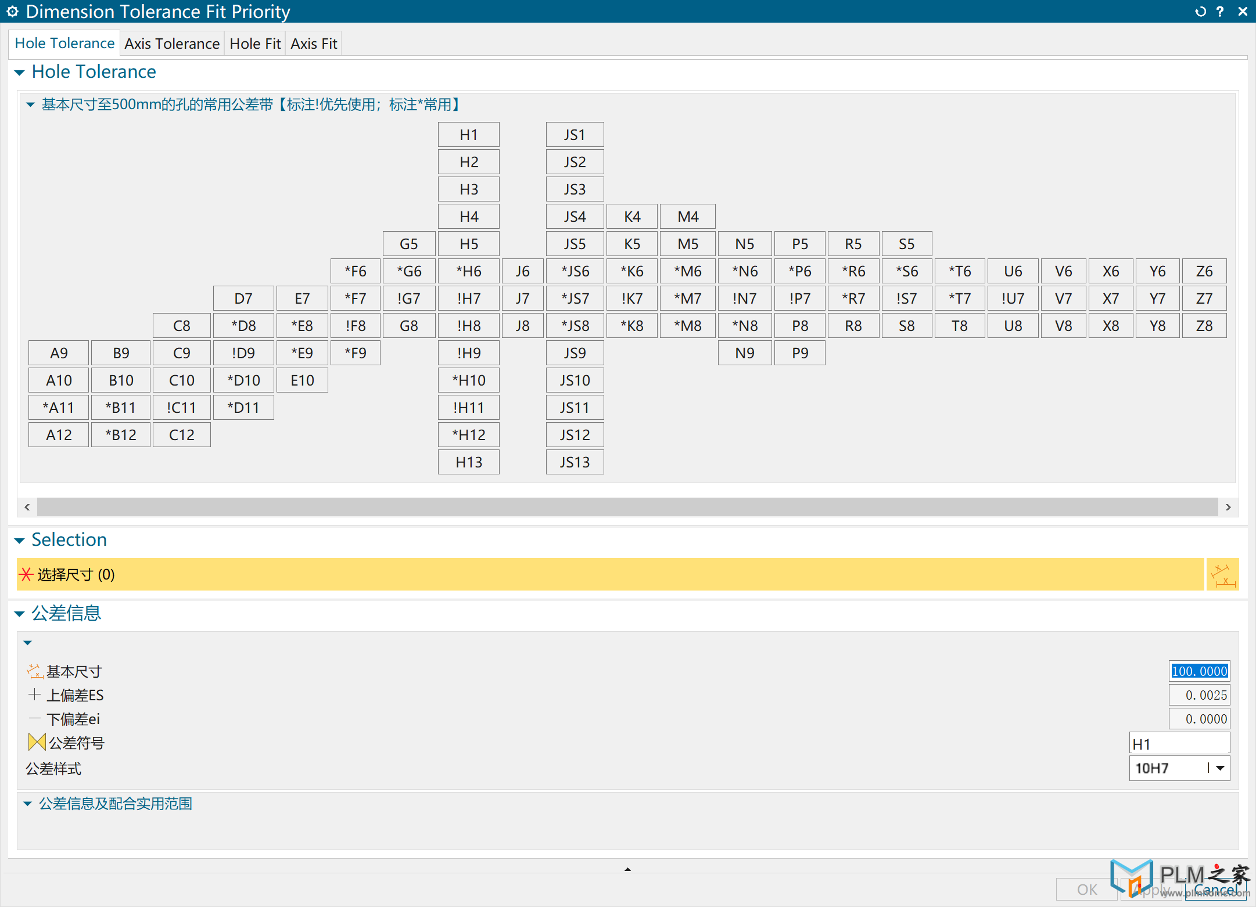Select the preferred tolerance !K7

point(631,298)
